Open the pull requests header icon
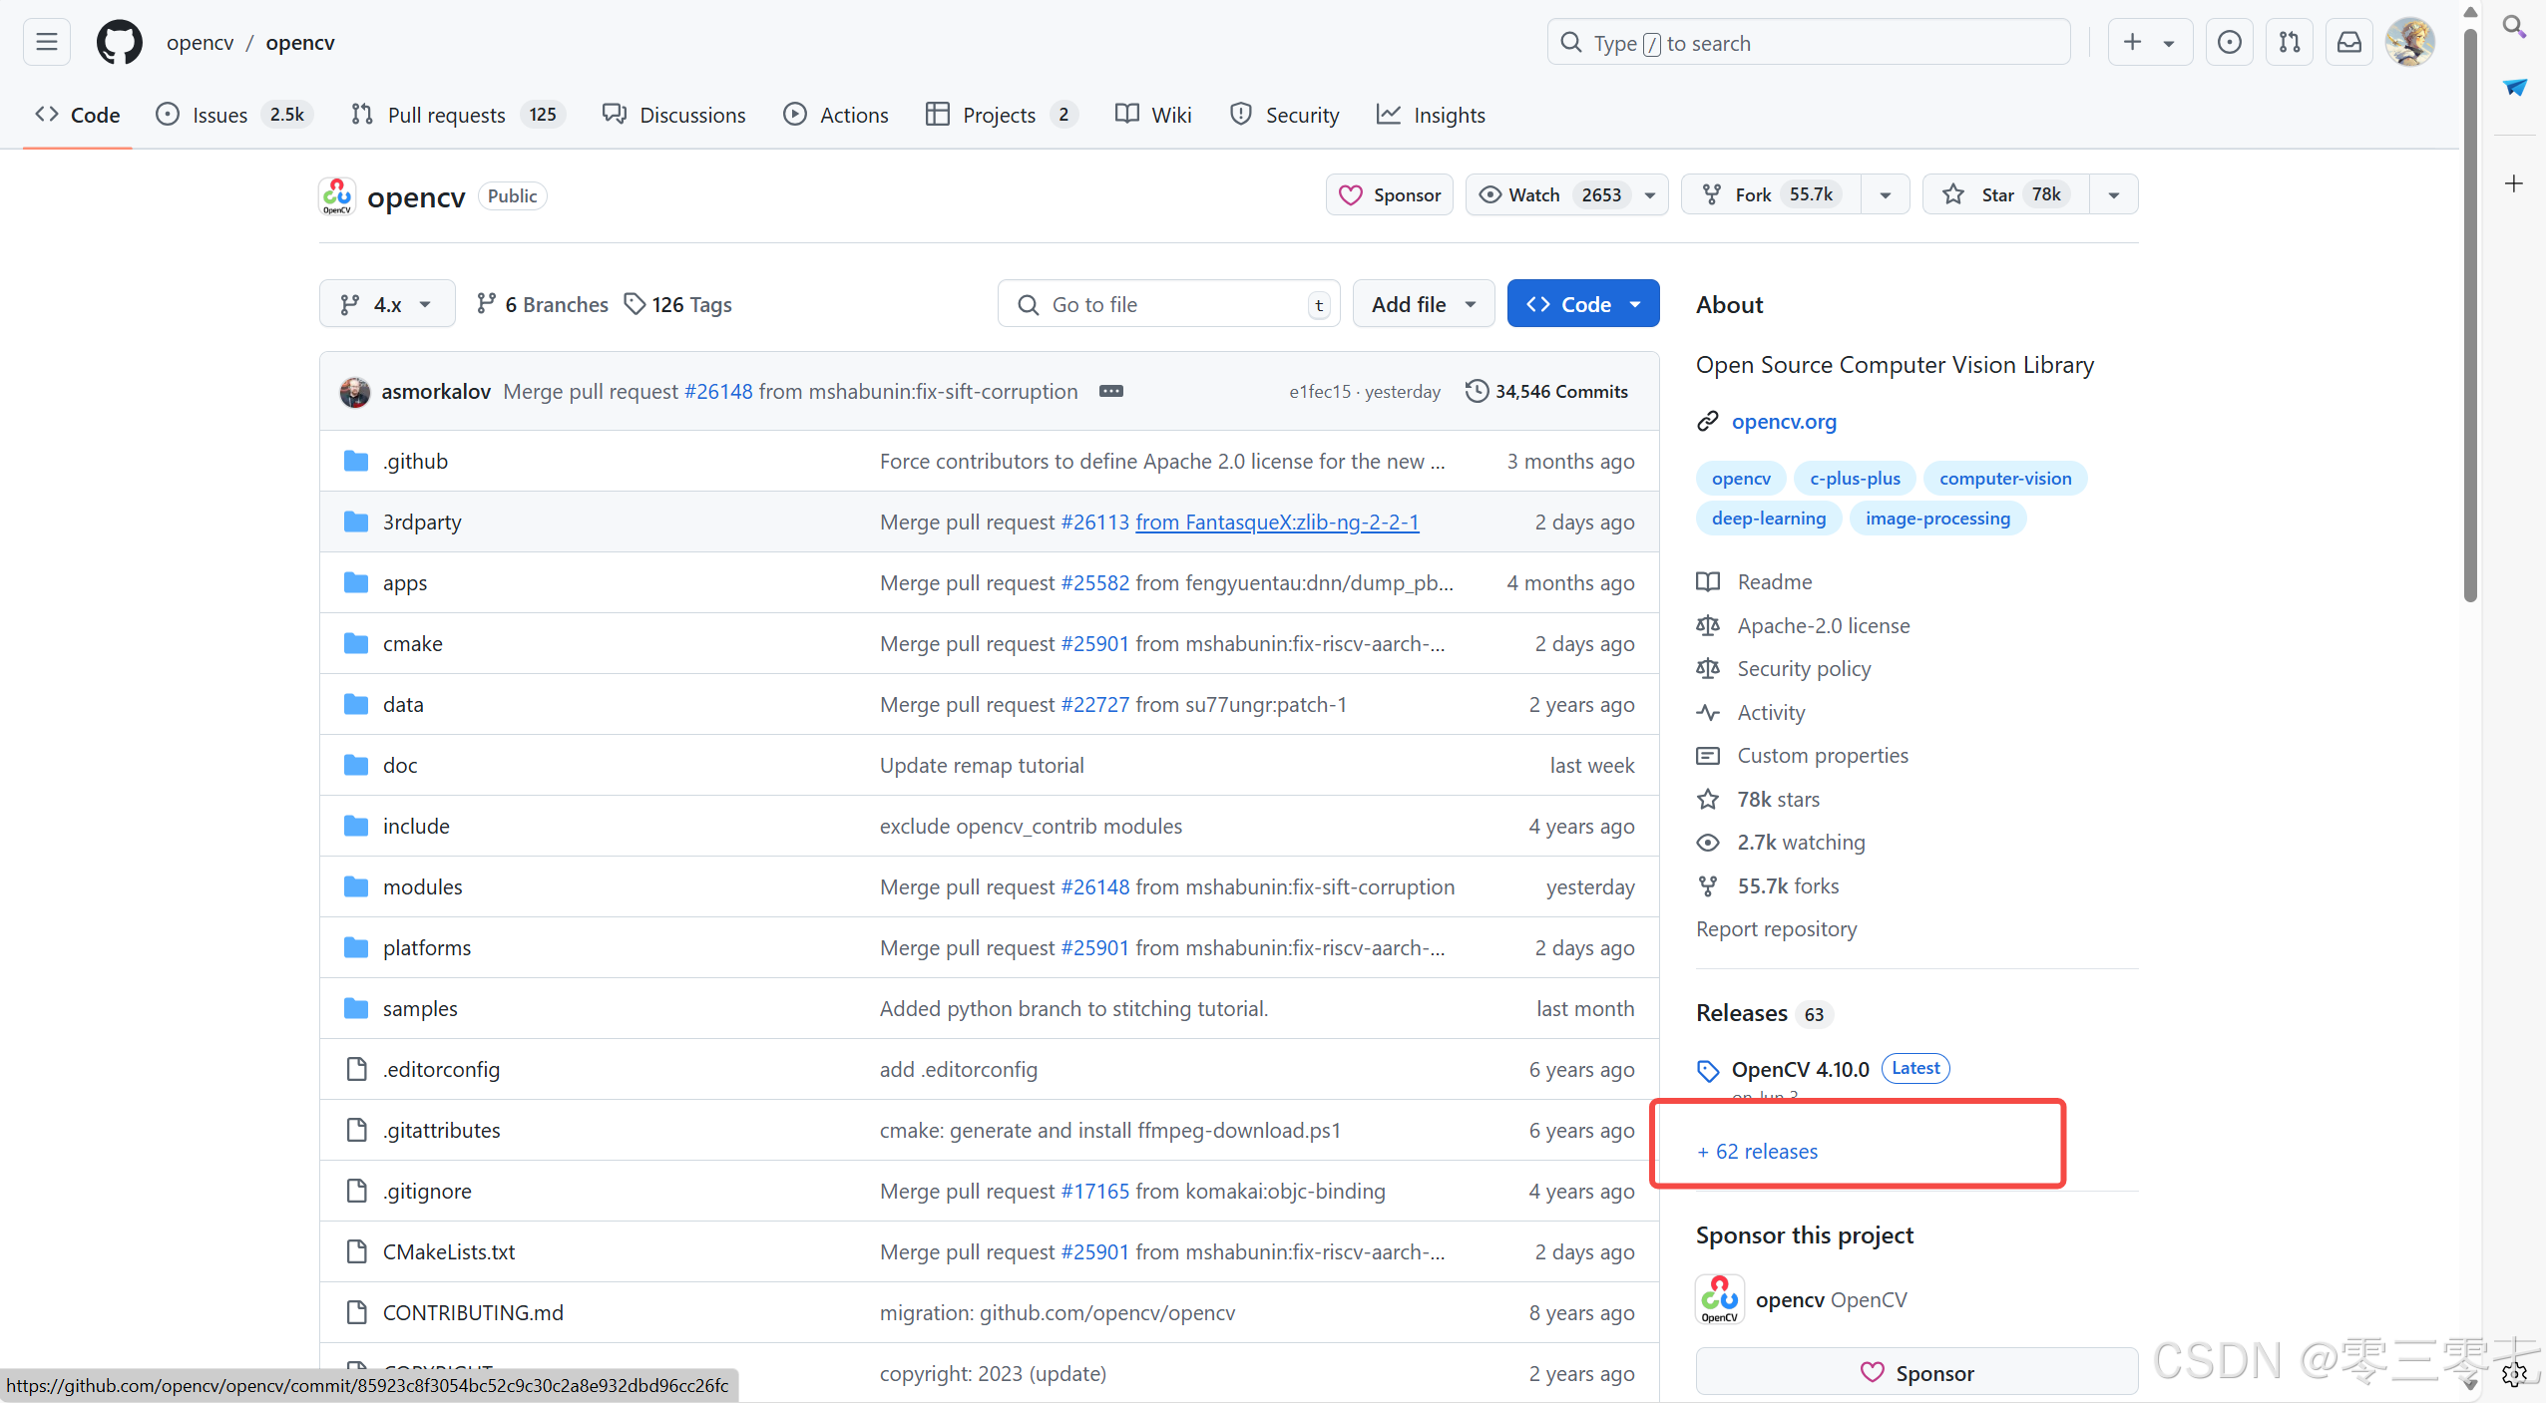 (2289, 42)
